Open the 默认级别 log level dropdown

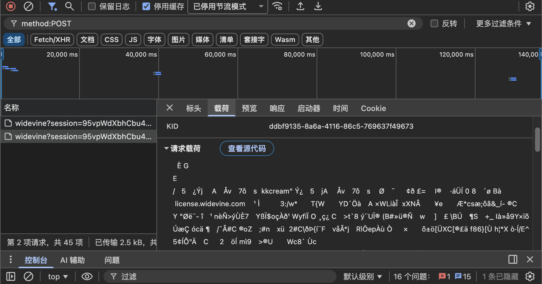coord(362,276)
